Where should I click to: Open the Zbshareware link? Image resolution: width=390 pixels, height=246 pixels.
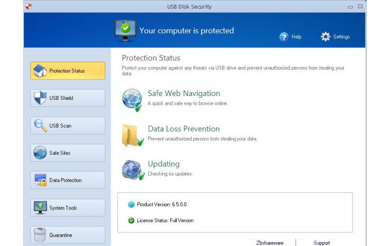tap(270, 243)
